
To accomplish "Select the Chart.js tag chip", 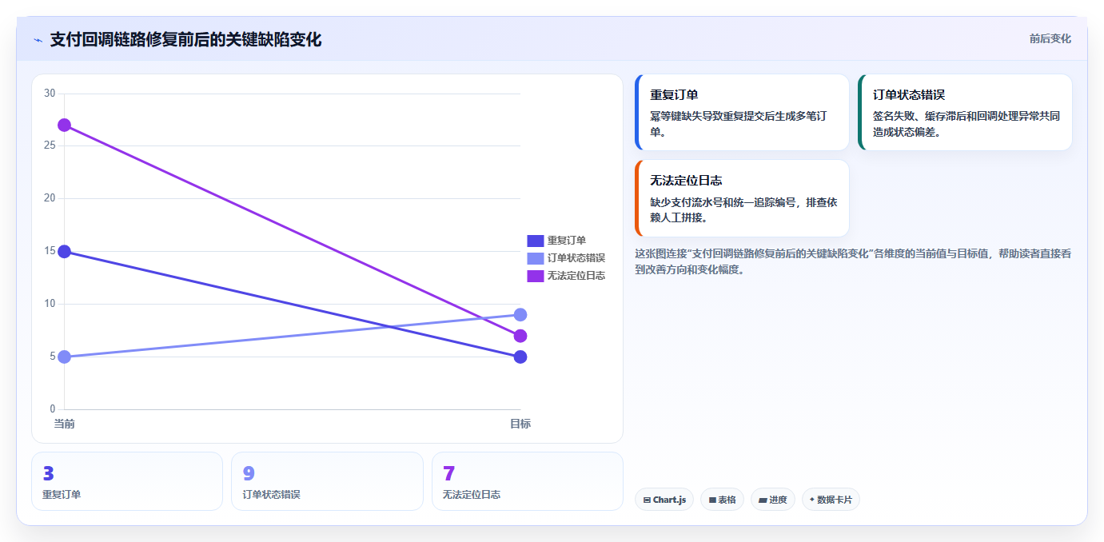I will point(664,500).
